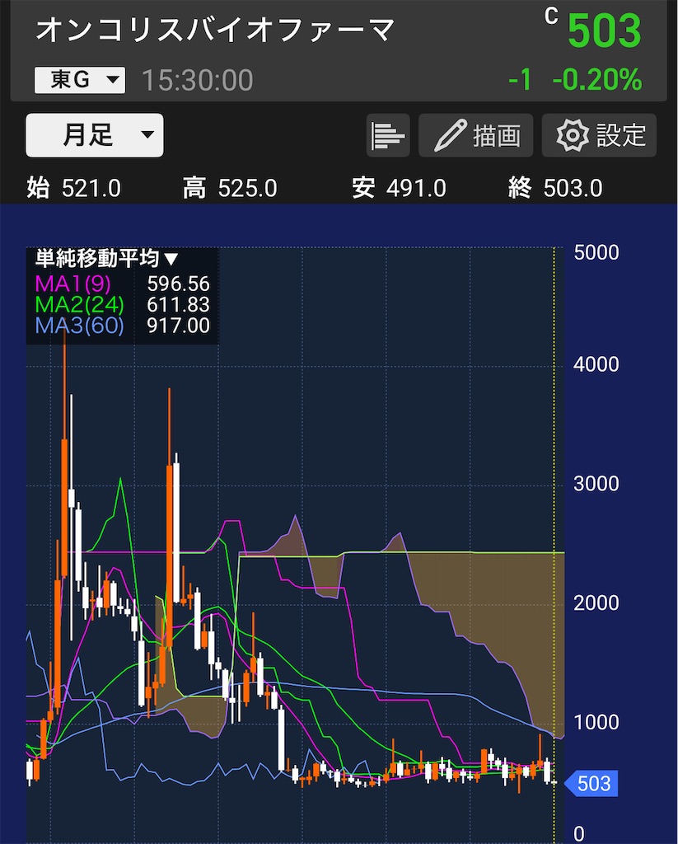This screenshot has width=678, height=844.
Task: Click the 1000 price axis label
Action: pos(596,722)
